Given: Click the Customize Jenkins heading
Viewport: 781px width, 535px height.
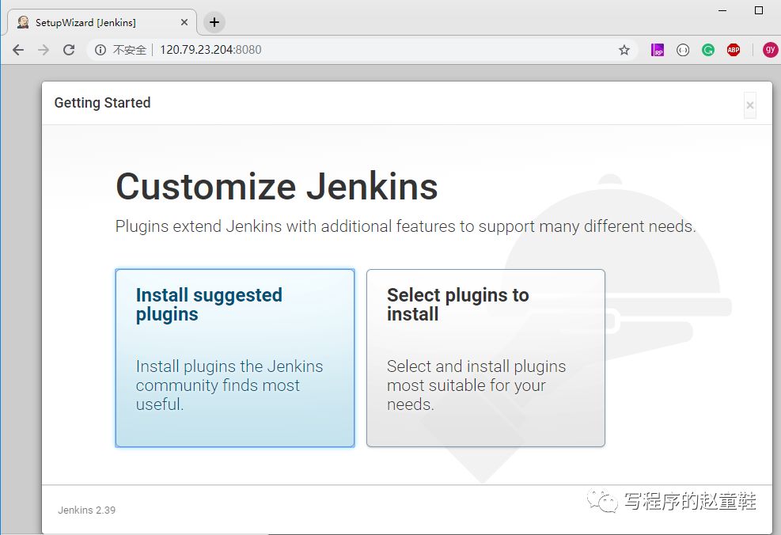Looking at the screenshot, I should click(x=276, y=186).
